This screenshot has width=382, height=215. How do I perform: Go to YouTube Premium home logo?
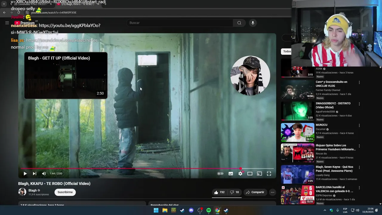[x=24, y=23]
